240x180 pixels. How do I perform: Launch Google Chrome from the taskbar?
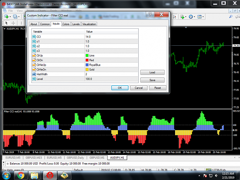[21, 175]
